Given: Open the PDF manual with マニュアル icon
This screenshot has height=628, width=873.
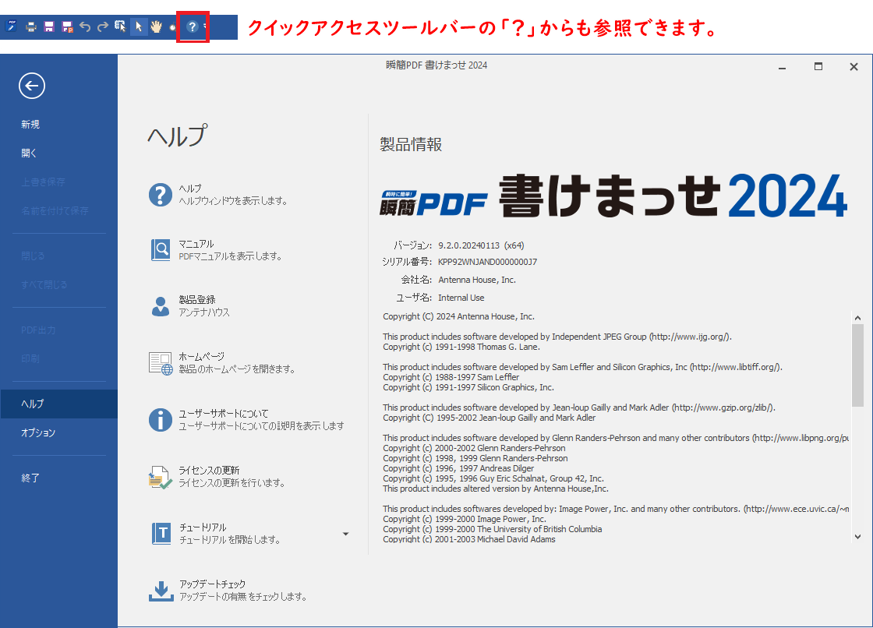Looking at the screenshot, I should pos(161,250).
